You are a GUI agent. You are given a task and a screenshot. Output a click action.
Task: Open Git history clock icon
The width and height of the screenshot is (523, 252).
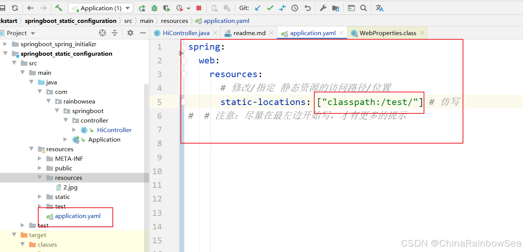click(x=295, y=8)
